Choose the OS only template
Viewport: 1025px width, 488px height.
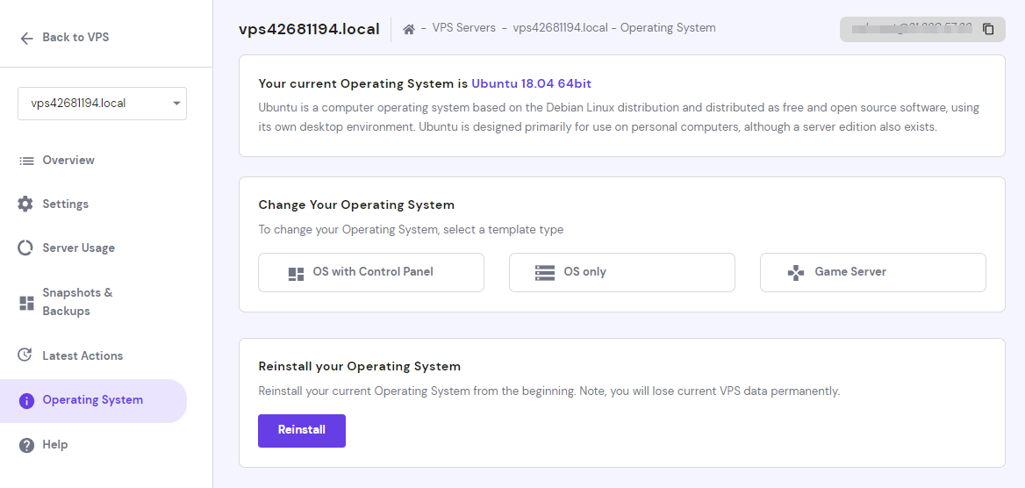[621, 272]
